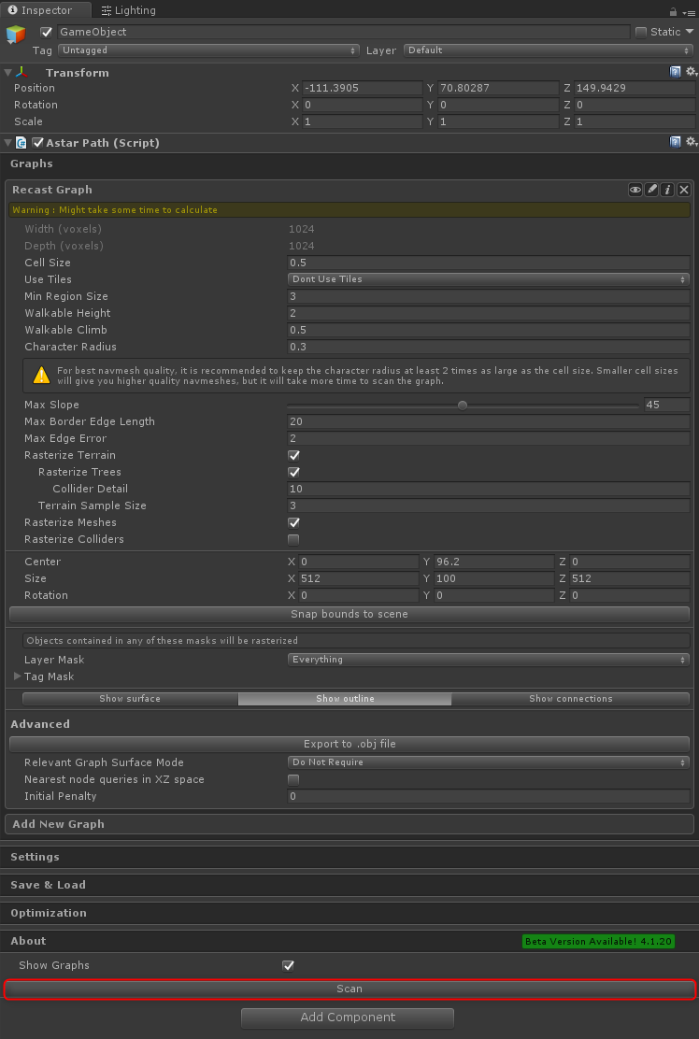699x1039 pixels.
Task: Disable the Rasterize Terrain checkbox
Action: (x=293, y=455)
